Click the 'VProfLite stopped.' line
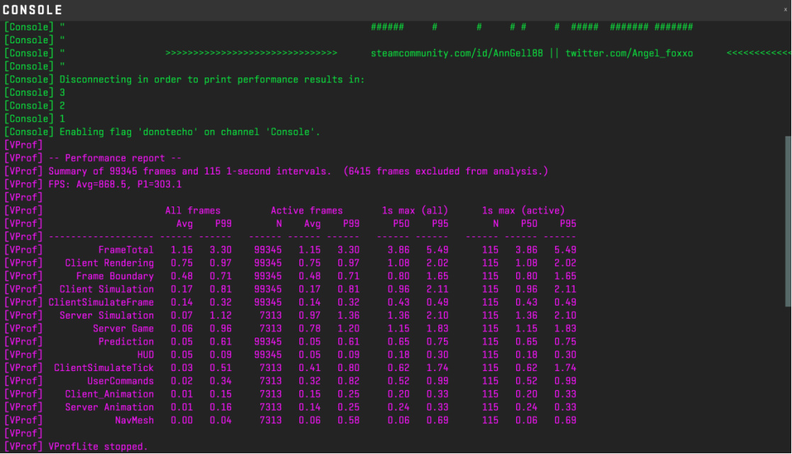This screenshot has width=792, height=454. click(x=76, y=447)
